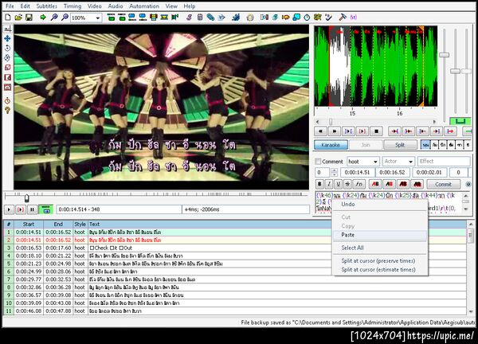Viewport: 478px width, 344px height.
Task: Insert italic tag with I button
Action: click(329, 184)
